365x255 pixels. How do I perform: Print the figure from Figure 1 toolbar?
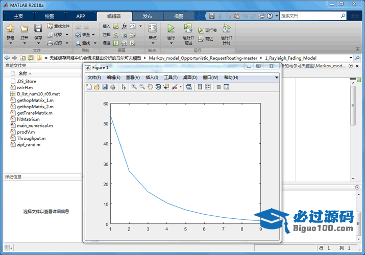113,87
